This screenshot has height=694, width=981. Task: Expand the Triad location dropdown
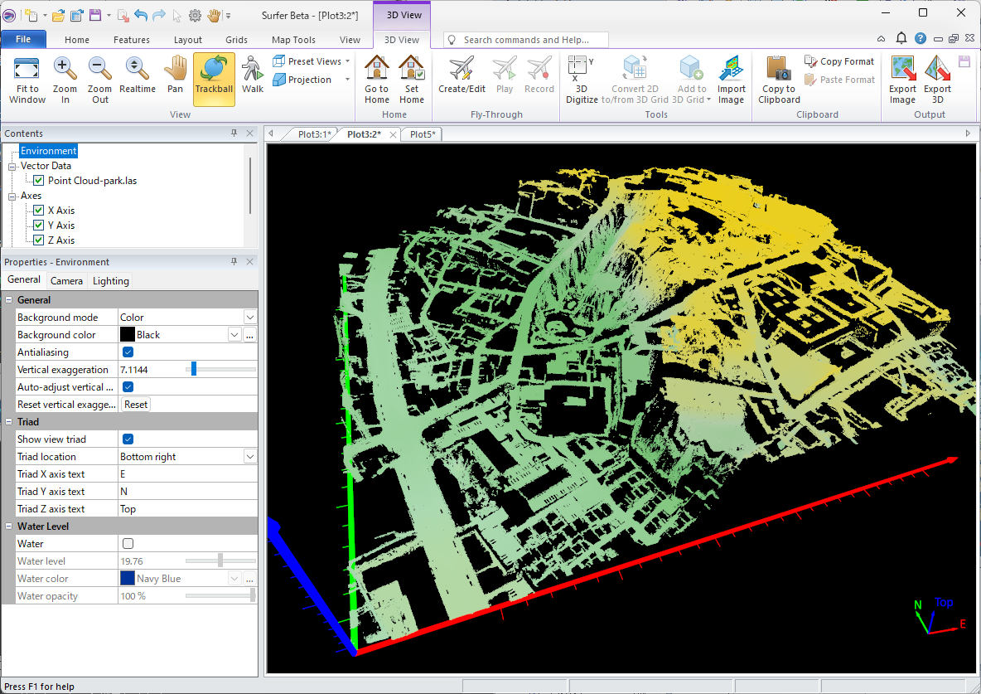click(x=249, y=457)
